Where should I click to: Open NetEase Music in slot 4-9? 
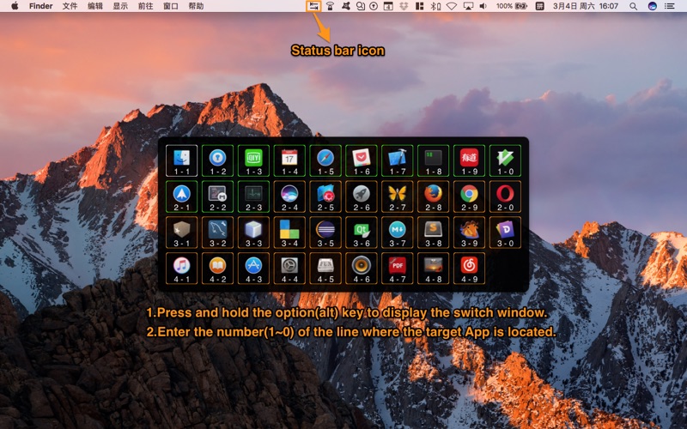(469, 269)
